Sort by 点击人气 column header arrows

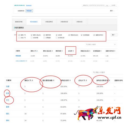[86, 80]
